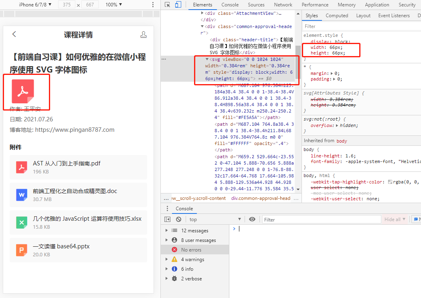
Task: Clear the console with the ban icon
Action: (x=178, y=219)
